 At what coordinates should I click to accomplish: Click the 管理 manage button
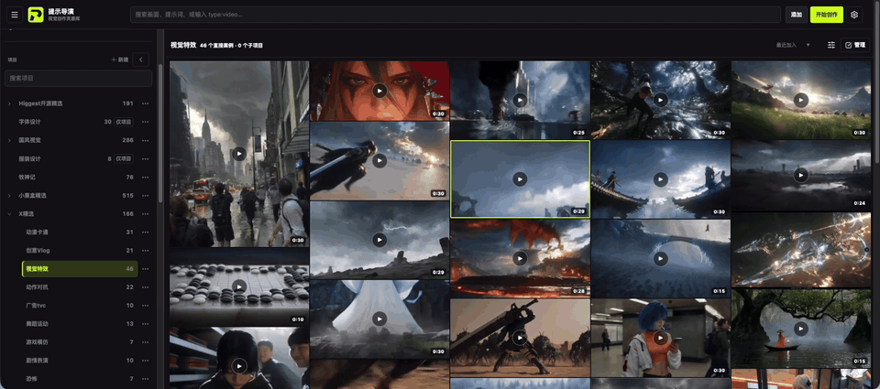coord(854,45)
